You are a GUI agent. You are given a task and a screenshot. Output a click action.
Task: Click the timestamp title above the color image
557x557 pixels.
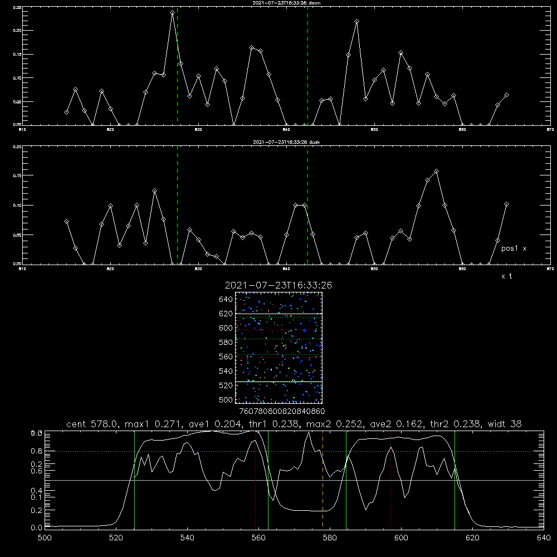[x=278, y=285]
